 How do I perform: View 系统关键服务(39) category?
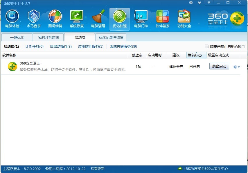[x=123, y=47]
